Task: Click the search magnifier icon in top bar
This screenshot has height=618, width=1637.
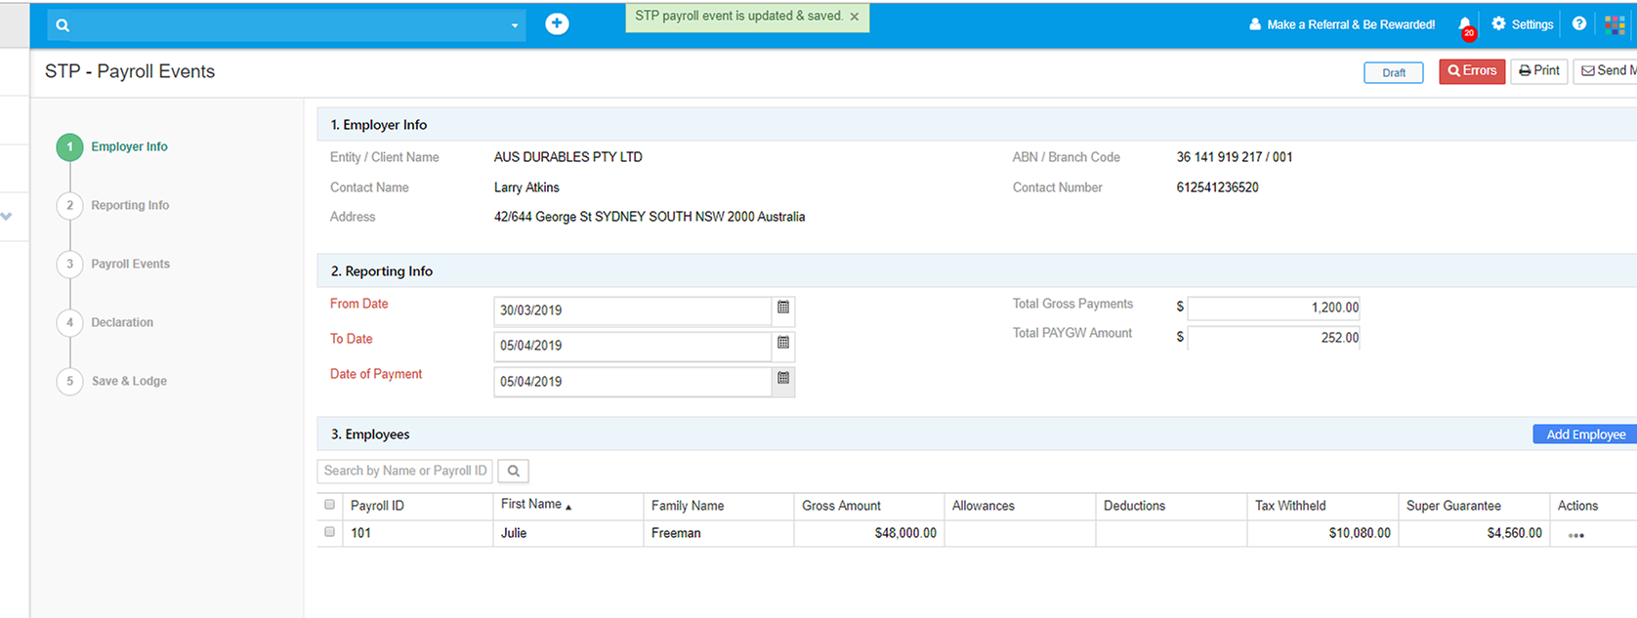Action: pos(63,25)
